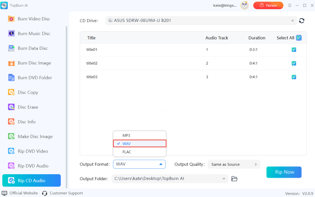Toggle the Select All checkbox

pyautogui.click(x=299, y=38)
